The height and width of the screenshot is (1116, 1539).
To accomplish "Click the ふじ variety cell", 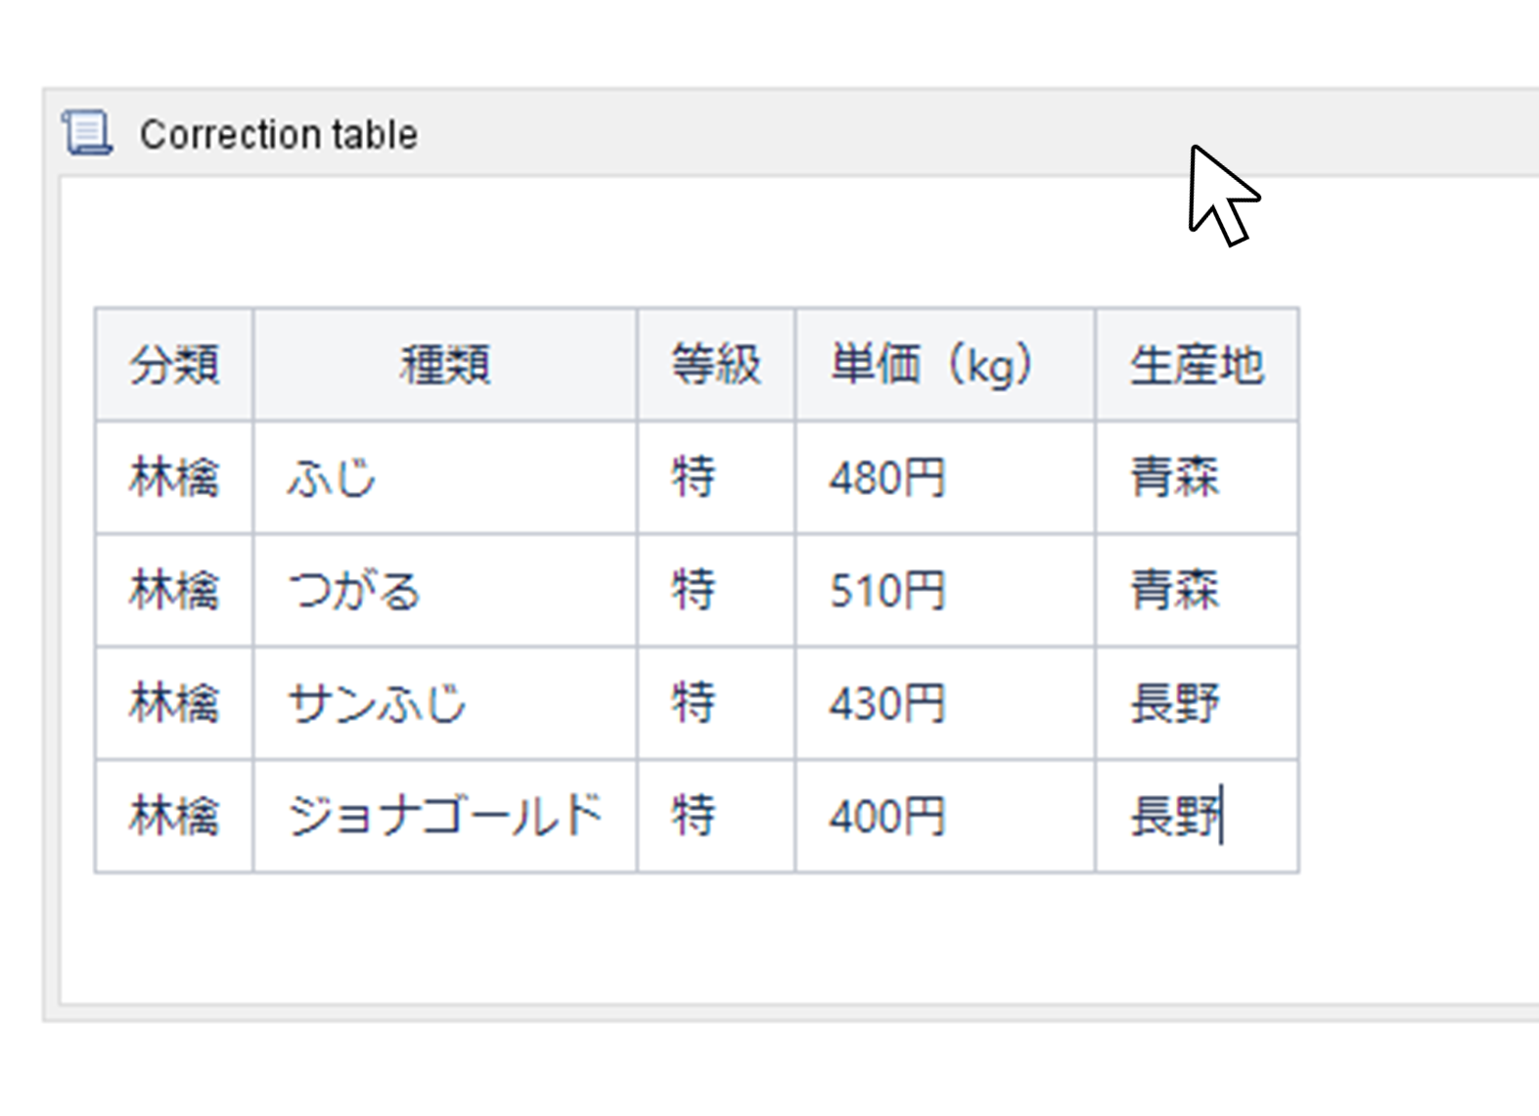I will (445, 478).
